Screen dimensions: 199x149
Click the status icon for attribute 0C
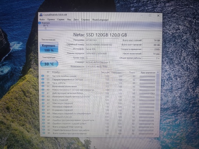coord(43,86)
